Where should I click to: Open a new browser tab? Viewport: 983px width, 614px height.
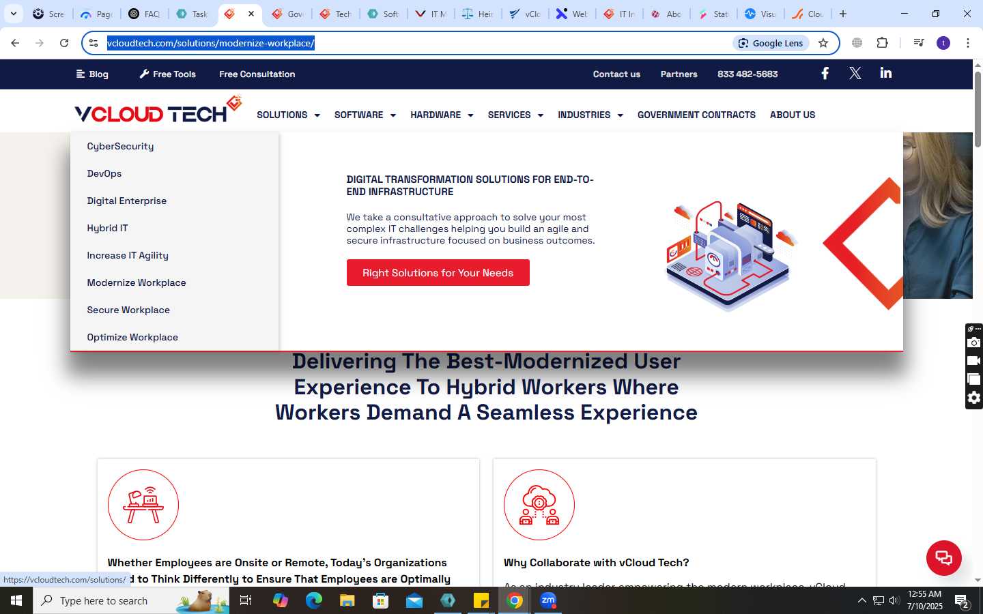pyautogui.click(x=843, y=14)
